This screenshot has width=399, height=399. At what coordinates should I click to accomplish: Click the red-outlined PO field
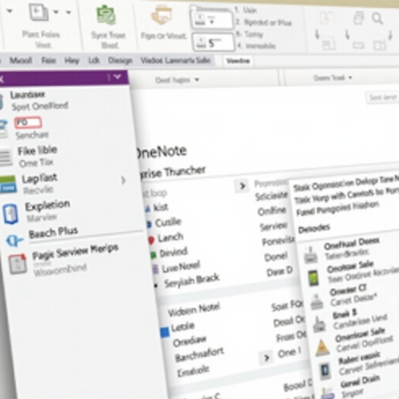[x=28, y=122]
